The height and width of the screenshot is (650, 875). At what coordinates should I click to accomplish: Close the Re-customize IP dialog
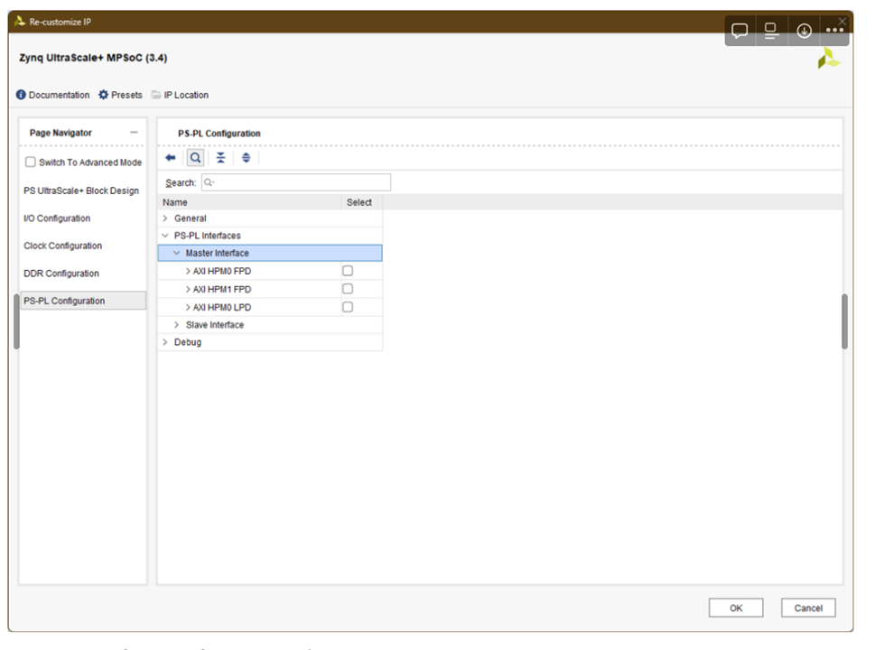842,21
